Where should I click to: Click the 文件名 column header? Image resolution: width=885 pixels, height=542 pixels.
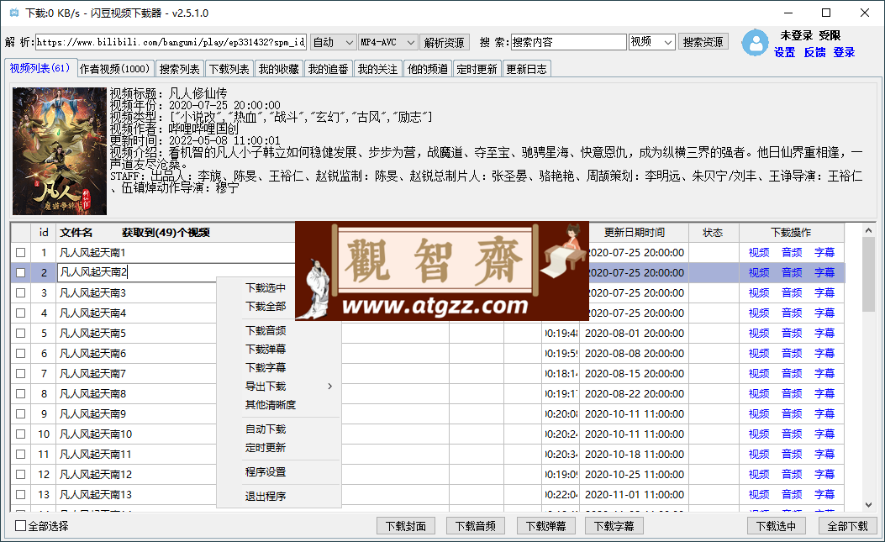click(x=76, y=233)
